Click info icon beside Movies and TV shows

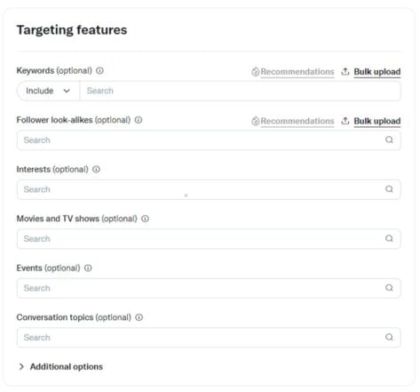pos(145,219)
